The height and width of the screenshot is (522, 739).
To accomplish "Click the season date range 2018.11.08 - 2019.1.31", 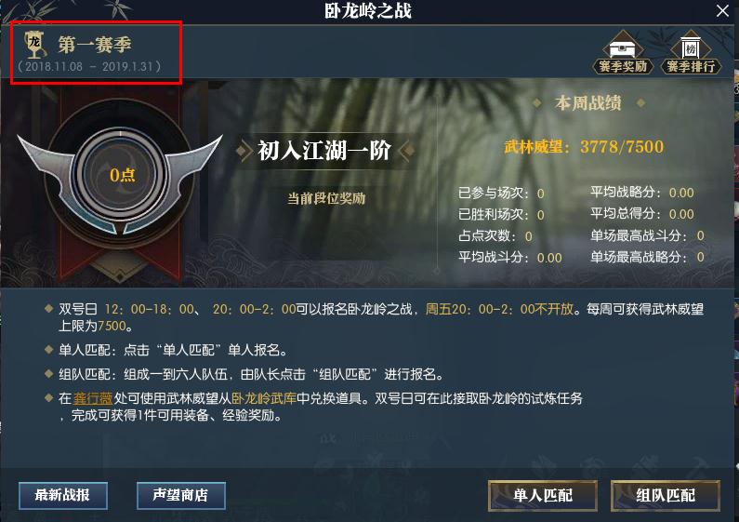I will [x=89, y=67].
